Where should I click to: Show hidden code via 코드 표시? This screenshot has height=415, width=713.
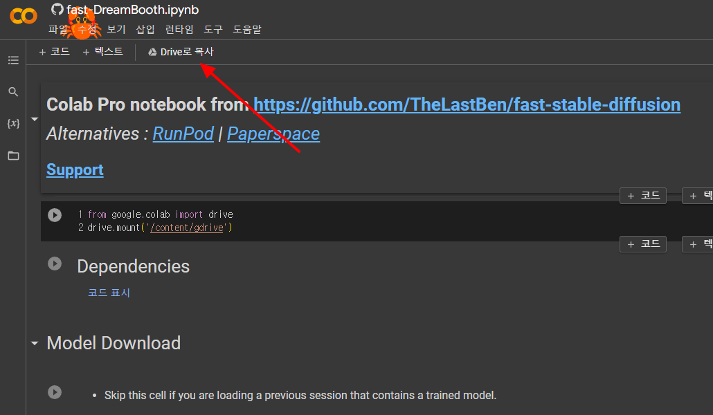pos(109,293)
